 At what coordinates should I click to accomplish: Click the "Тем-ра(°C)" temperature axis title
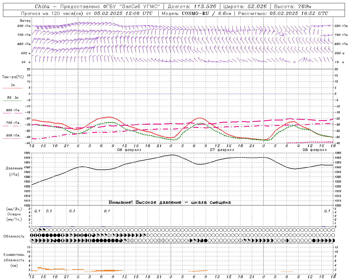point(13,77)
